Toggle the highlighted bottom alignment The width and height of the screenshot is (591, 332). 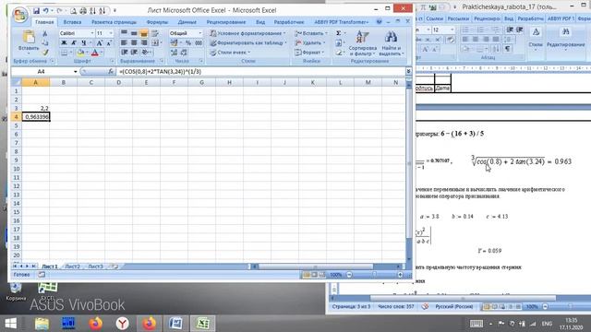point(144,33)
